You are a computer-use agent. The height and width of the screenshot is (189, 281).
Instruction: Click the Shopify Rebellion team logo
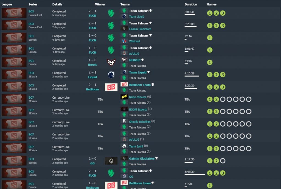coord(124,121)
